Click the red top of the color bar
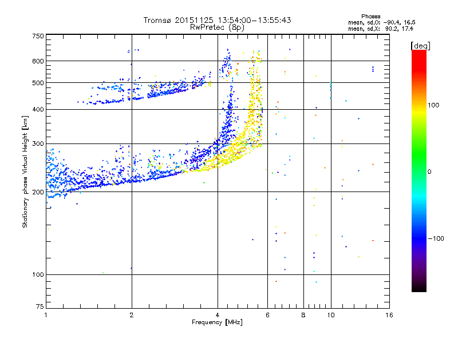458x343 pixels. point(419,57)
